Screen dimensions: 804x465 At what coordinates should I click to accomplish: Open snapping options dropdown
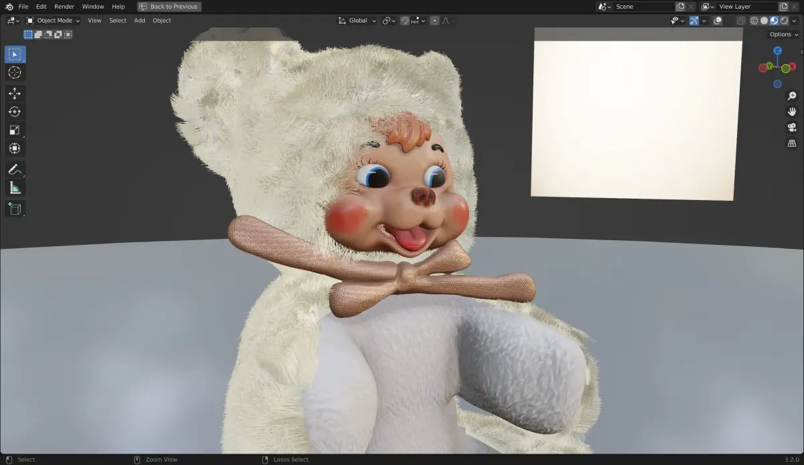click(x=419, y=21)
